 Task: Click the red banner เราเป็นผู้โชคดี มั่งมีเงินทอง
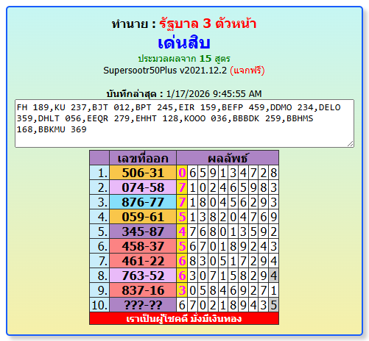click(184, 318)
